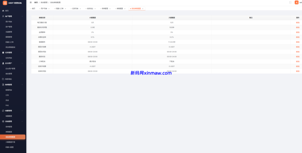Click 修改 in the 2% / 3% row
Viewport: 302px width, 153px height.
[298, 32]
